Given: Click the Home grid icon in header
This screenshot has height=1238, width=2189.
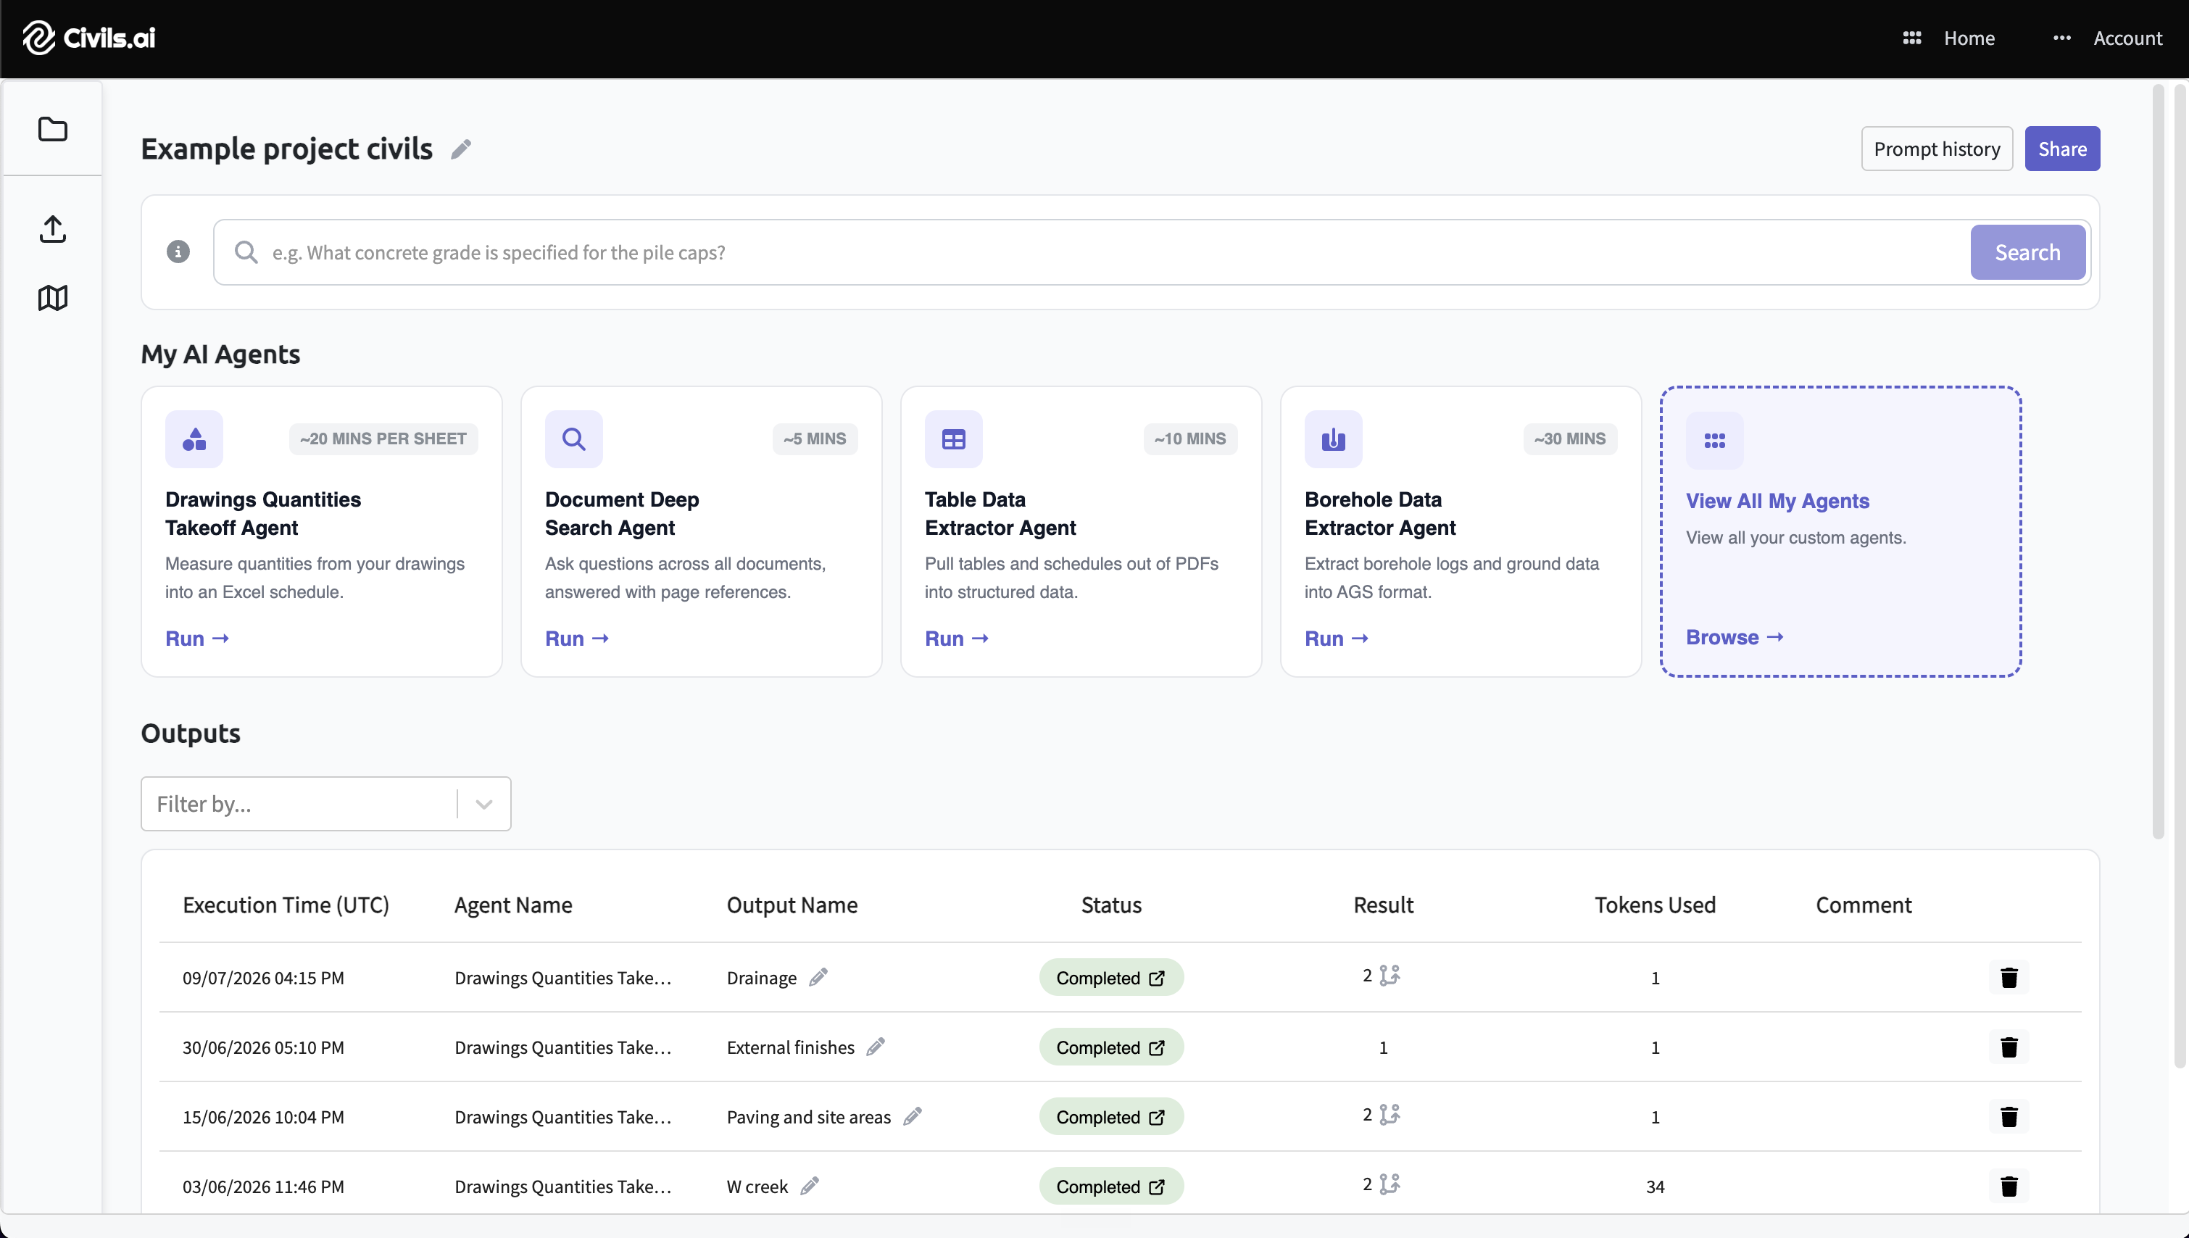Looking at the screenshot, I should click(1912, 38).
